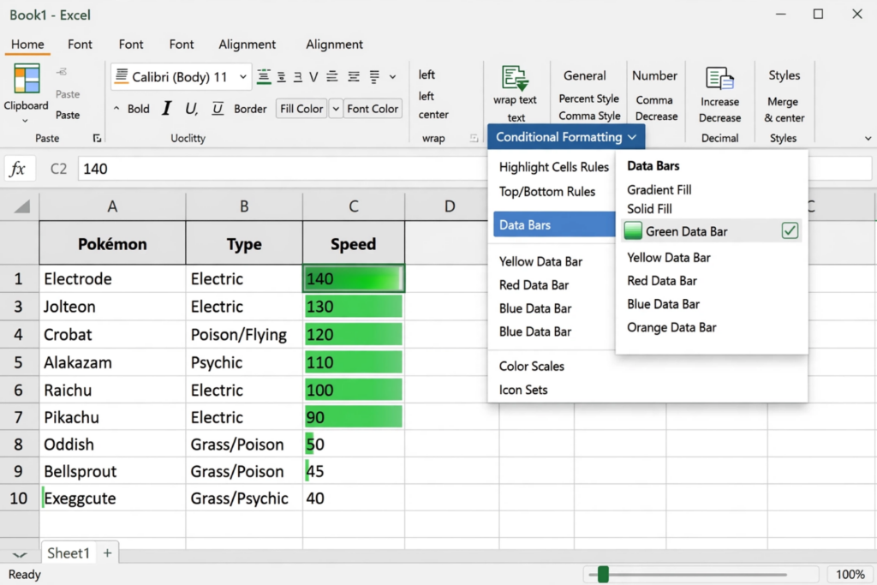Add a new sheet with plus icon
Image resolution: width=877 pixels, height=585 pixels.
click(x=107, y=553)
